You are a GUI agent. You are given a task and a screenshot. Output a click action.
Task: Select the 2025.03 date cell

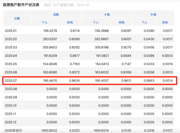click(x=11, y=47)
